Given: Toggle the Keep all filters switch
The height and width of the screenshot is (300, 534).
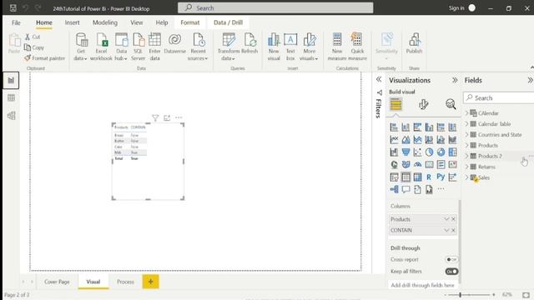Looking at the screenshot, I should click(451, 272).
